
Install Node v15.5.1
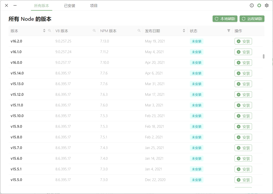coord(243,169)
